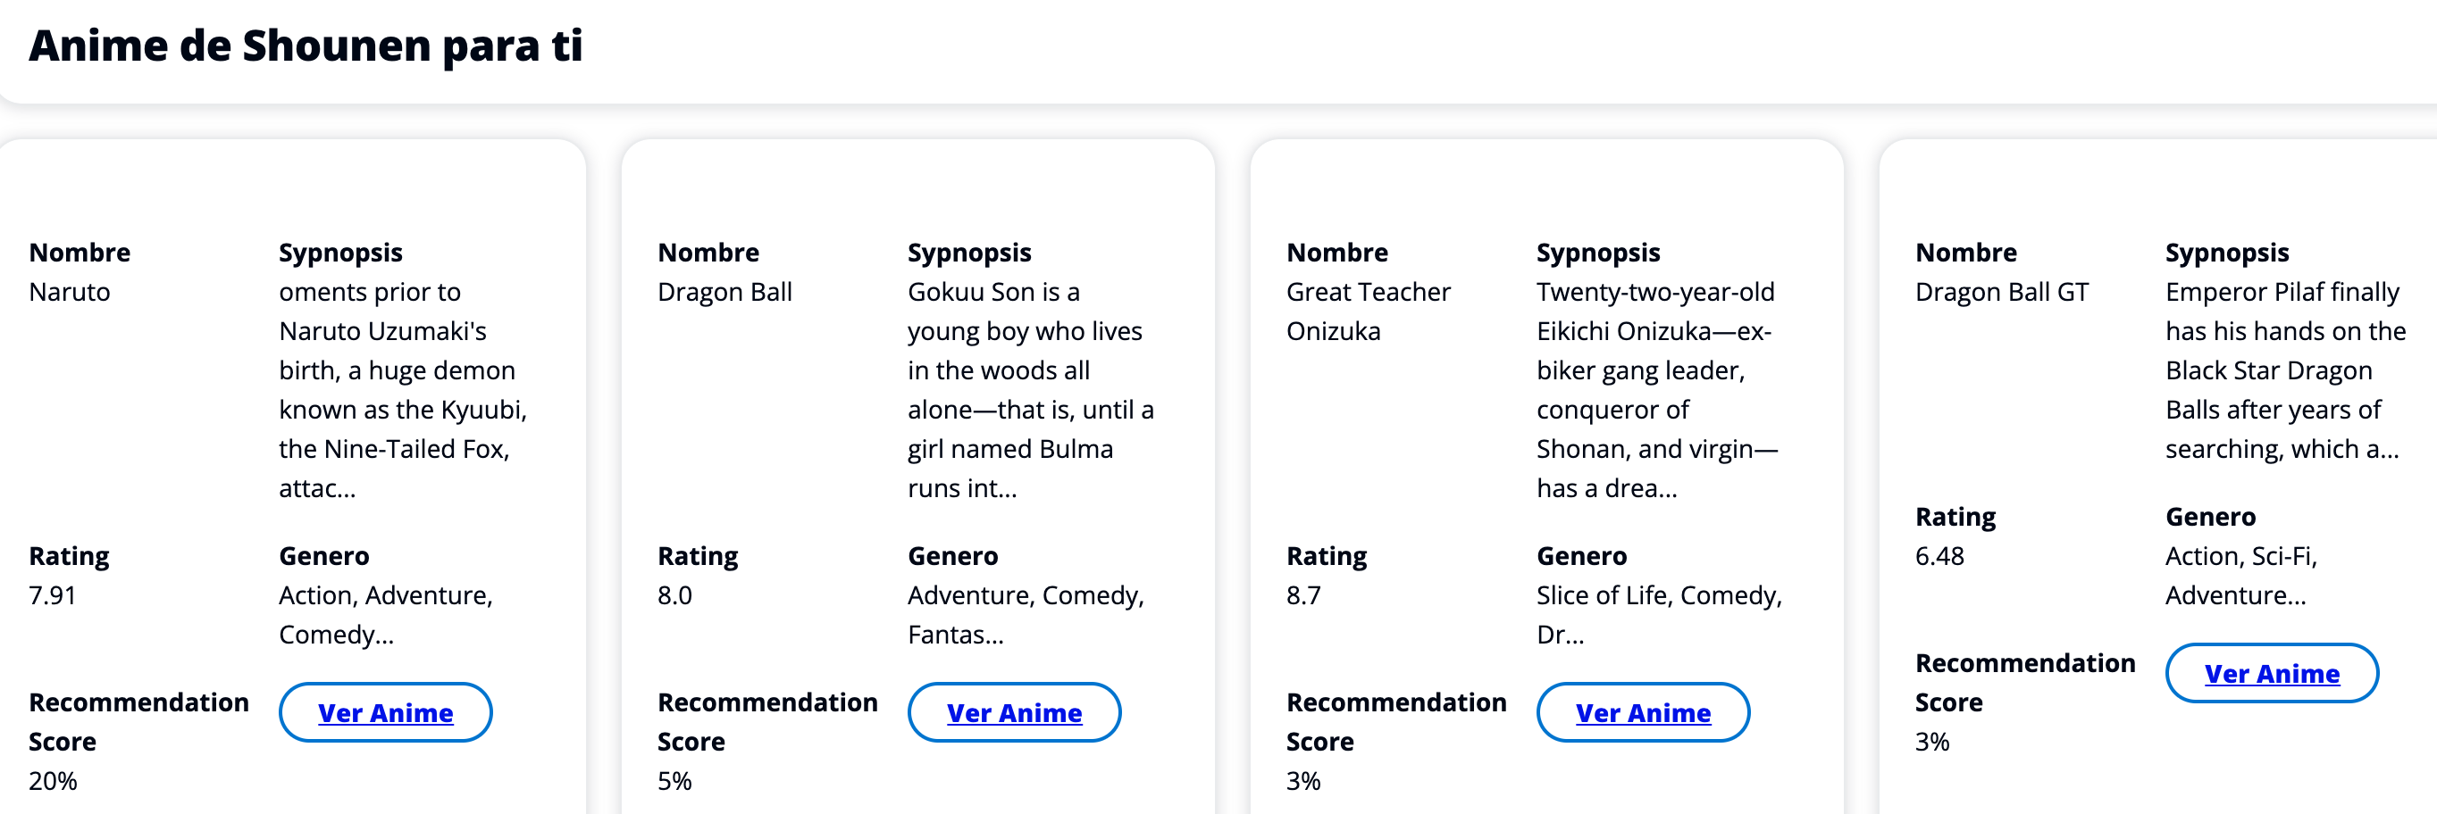Screen dimensions: 2437x814
Task: Click Ver Anime button for Naruto
Action: 385,713
